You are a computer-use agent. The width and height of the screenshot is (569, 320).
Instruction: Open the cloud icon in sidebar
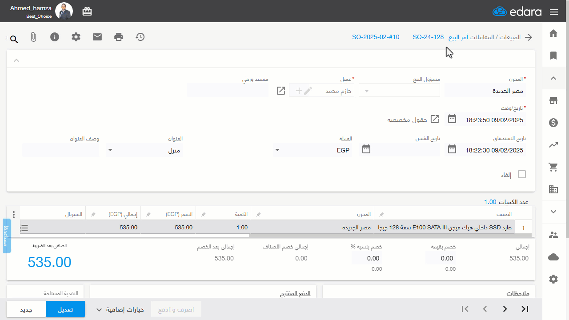pos(553,257)
